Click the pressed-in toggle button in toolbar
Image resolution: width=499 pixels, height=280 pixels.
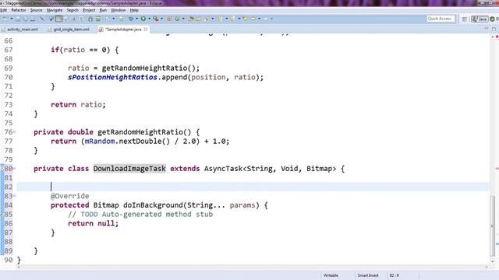click(x=59, y=19)
